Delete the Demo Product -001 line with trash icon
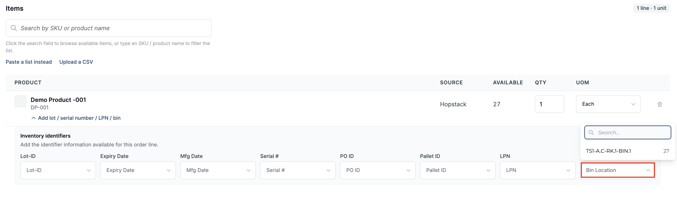 click(x=660, y=104)
